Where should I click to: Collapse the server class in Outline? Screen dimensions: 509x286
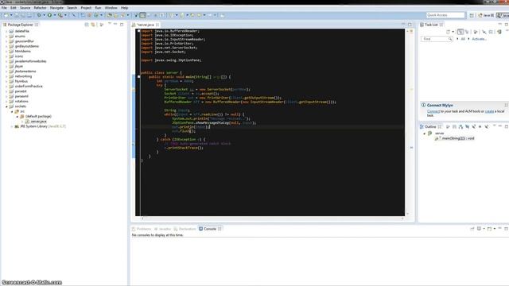tap(424, 133)
